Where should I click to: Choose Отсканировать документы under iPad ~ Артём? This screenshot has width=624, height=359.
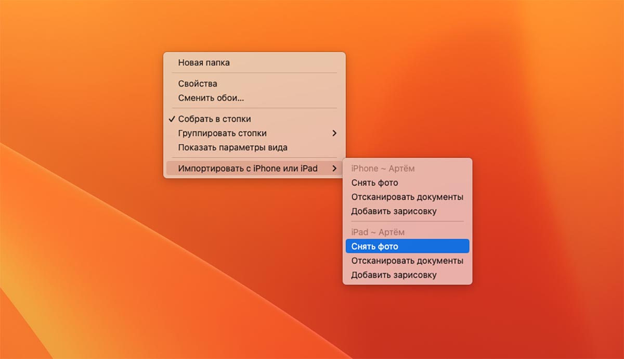(x=407, y=261)
